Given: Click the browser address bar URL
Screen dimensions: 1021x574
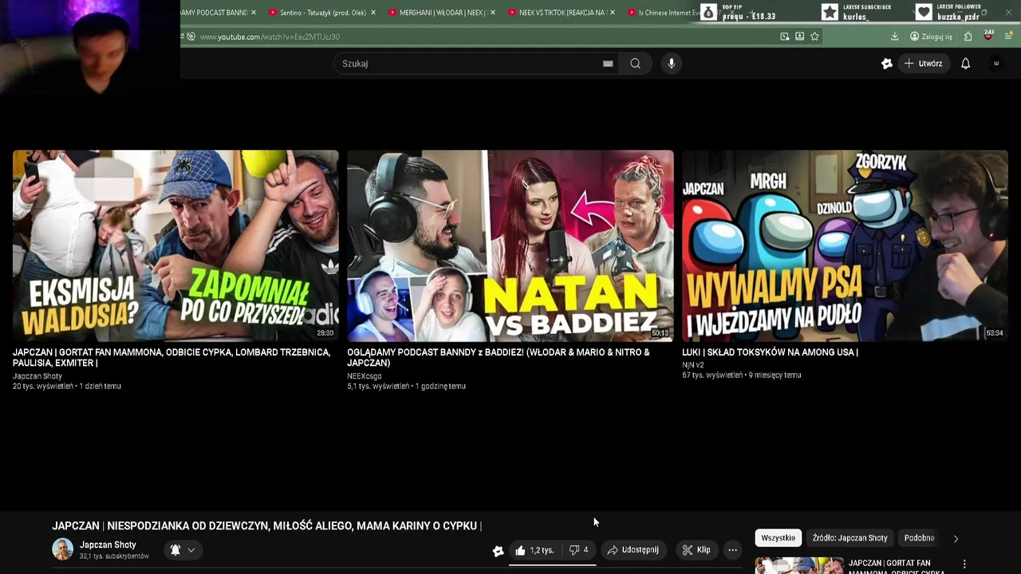Looking at the screenshot, I should click(x=270, y=37).
